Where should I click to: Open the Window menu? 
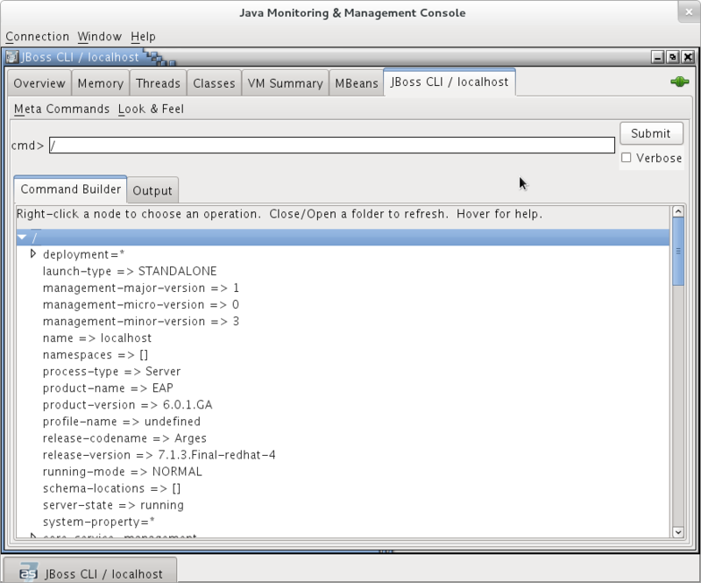100,36
